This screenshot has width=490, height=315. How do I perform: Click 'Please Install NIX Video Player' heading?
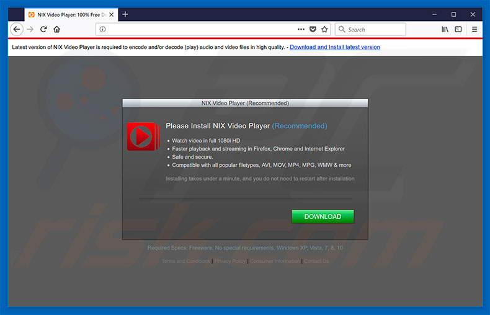pyautogui.click(x=218, y=126)
